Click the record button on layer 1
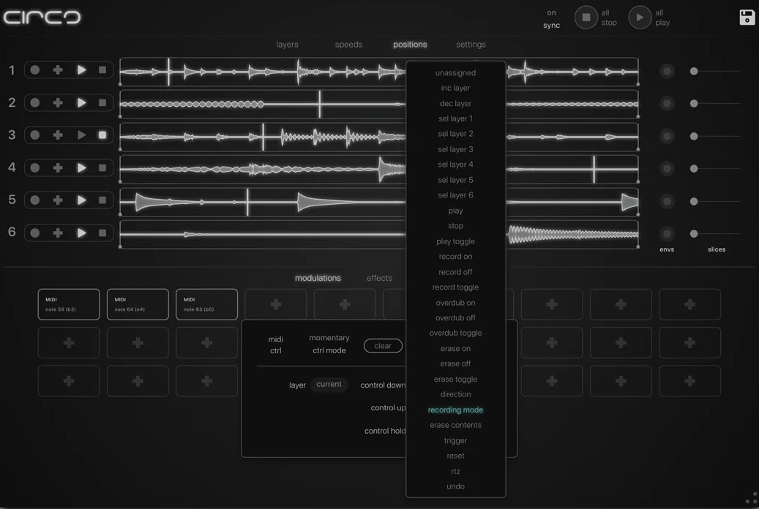Image resolution: width=759 pixels, height=509 pixels. 35,69
